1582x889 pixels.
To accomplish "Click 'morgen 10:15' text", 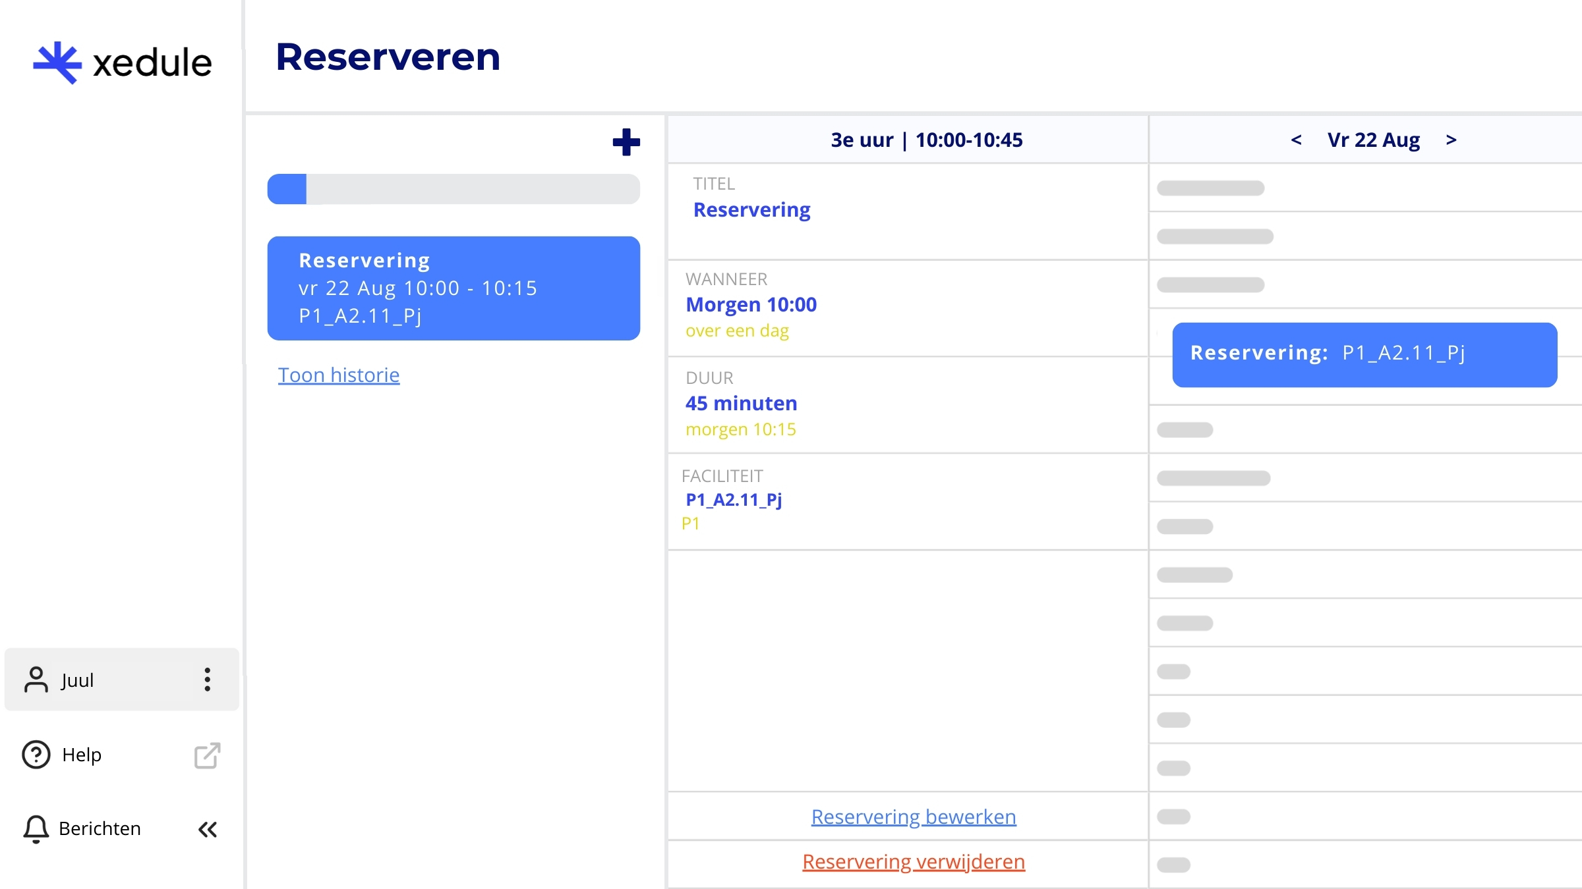I will [x=741, y=429].
